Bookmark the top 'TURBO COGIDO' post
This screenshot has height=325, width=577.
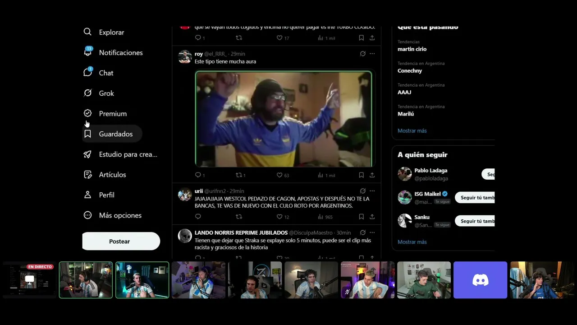pyautogui.click(x=361, y=38)
